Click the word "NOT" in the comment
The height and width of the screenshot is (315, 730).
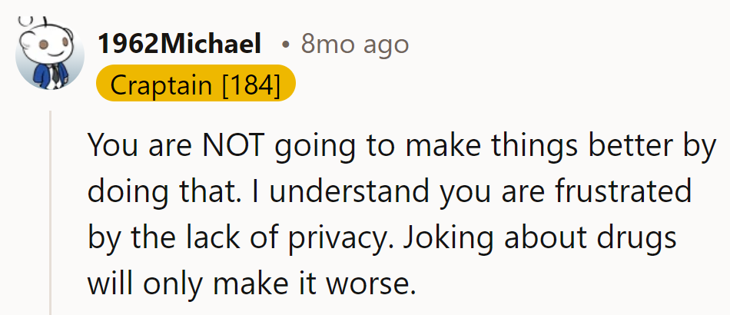tap(234, 146)
